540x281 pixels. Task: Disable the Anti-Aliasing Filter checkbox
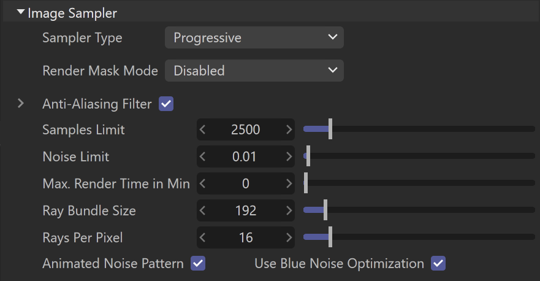[166, 104]
